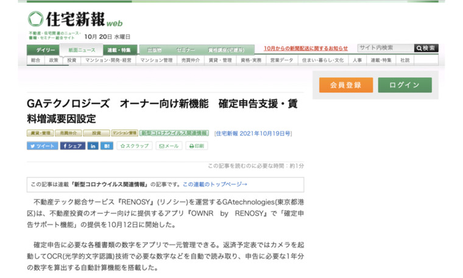The image size is (463, 278).
Task: Share article on LinkedIn
Action: (x=93, y=146)
